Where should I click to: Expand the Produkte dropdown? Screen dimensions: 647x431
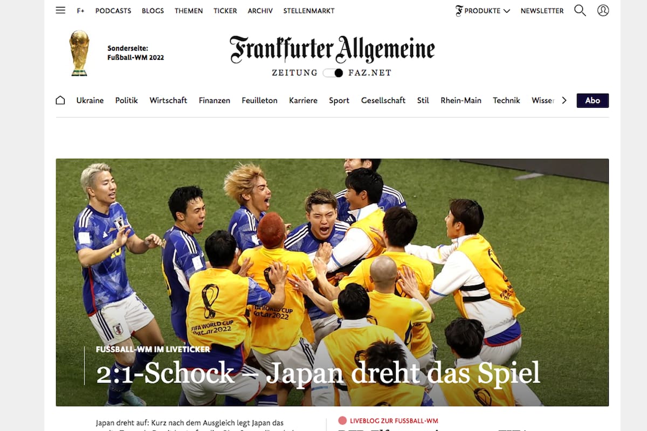(x=483, y=11)
